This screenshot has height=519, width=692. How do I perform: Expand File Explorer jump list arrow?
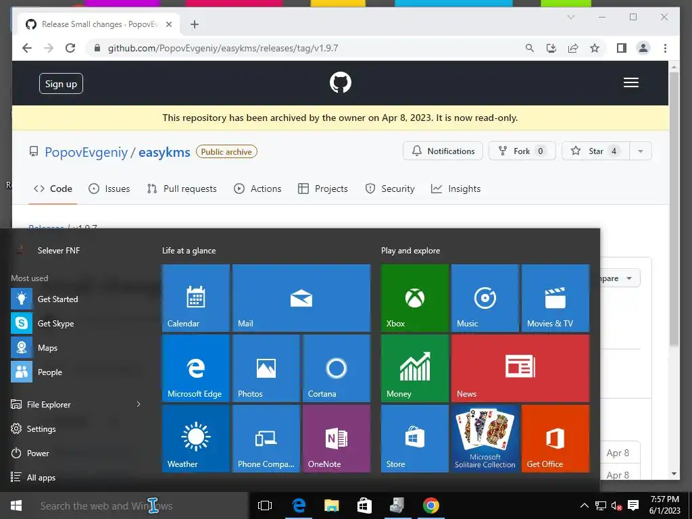click(x=139, y=404)
